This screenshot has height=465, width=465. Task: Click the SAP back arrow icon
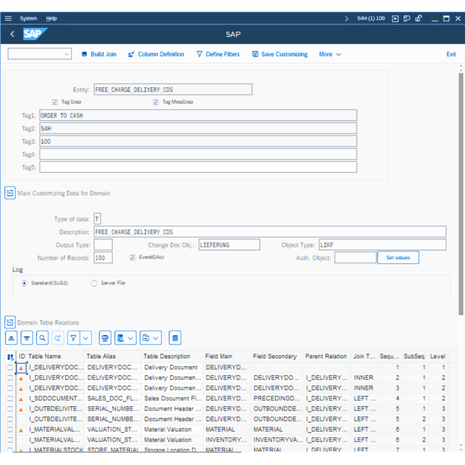(x=12, y=34)
